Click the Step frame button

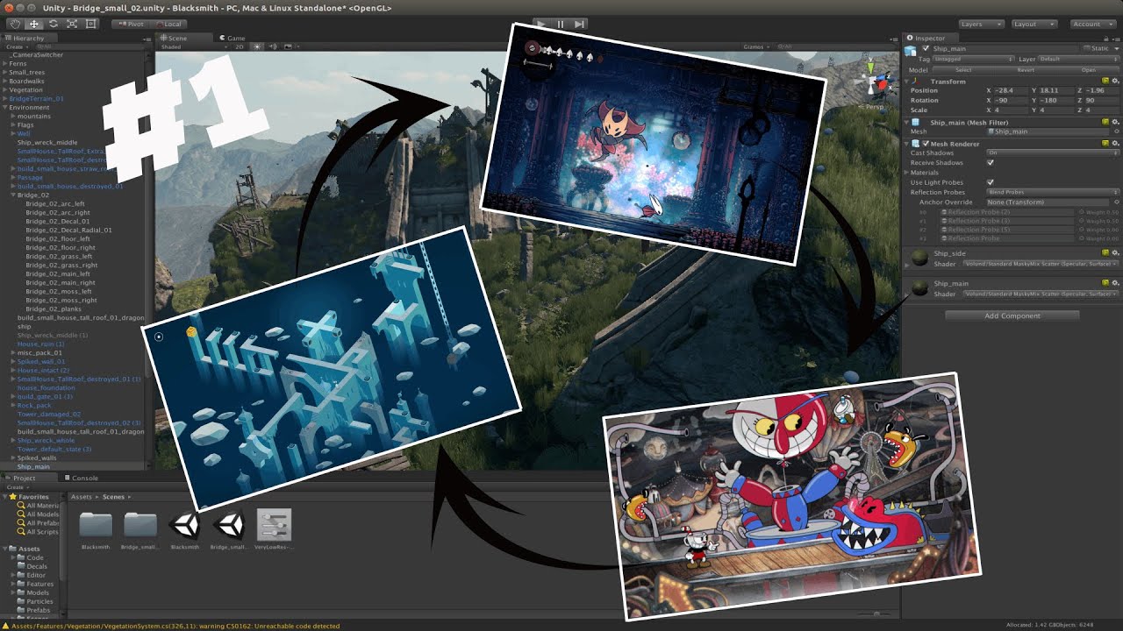point(580,24)
